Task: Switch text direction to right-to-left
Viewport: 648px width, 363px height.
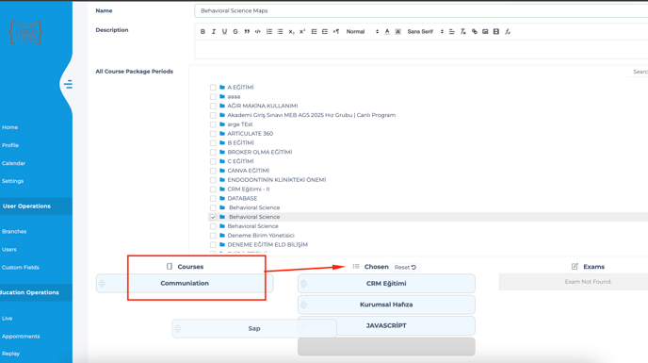Action: 336,31
